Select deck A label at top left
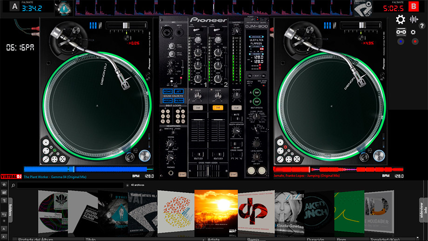428x241 pixels. [x=15, y=6]
